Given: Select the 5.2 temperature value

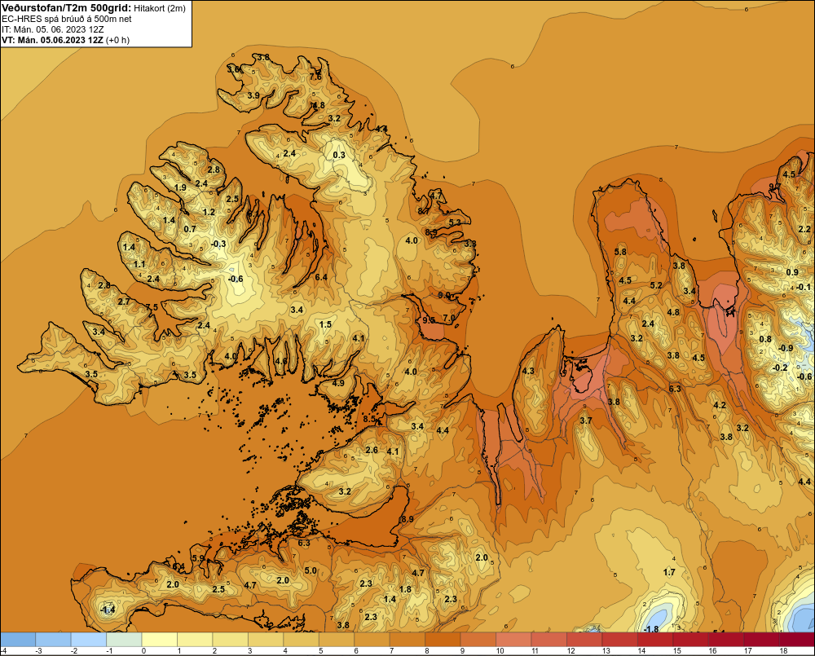Looking at the screenshot, I should (x=656, y=285).
